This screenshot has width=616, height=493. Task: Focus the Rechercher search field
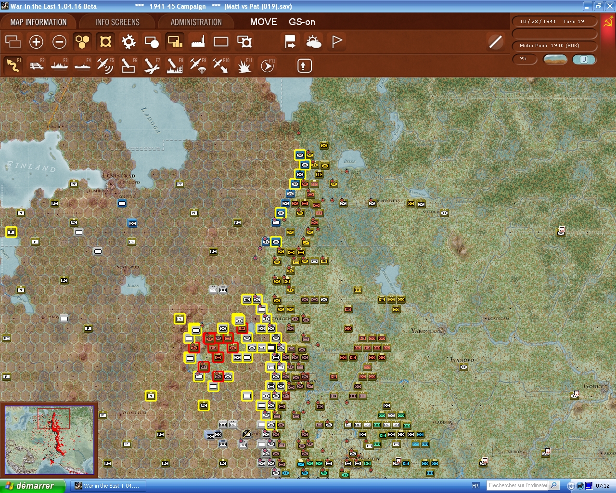[x=518, y=485]
